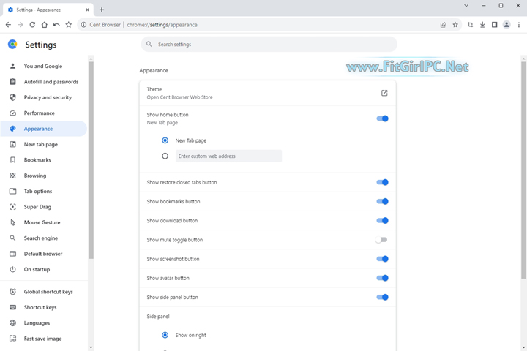The width and height of the screenshot is (527, 351).
Task: Select the custom web address radio button
Action: (165, 156)
